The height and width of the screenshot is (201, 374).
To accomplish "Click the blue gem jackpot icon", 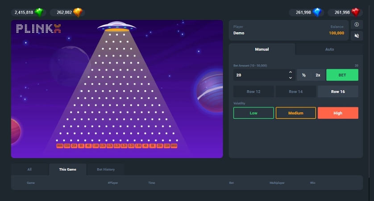I will 317,12.
